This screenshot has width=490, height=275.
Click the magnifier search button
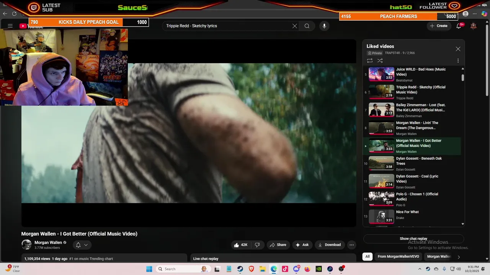(307, 26)
